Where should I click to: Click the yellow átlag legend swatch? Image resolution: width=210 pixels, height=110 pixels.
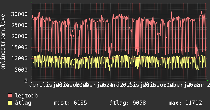(10, 103)
